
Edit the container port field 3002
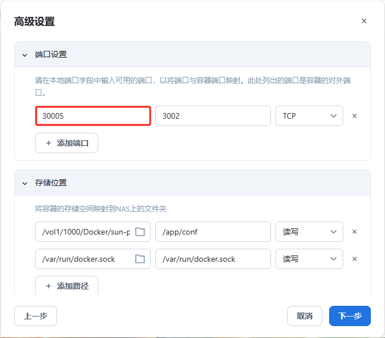click(x=213, y=116)
